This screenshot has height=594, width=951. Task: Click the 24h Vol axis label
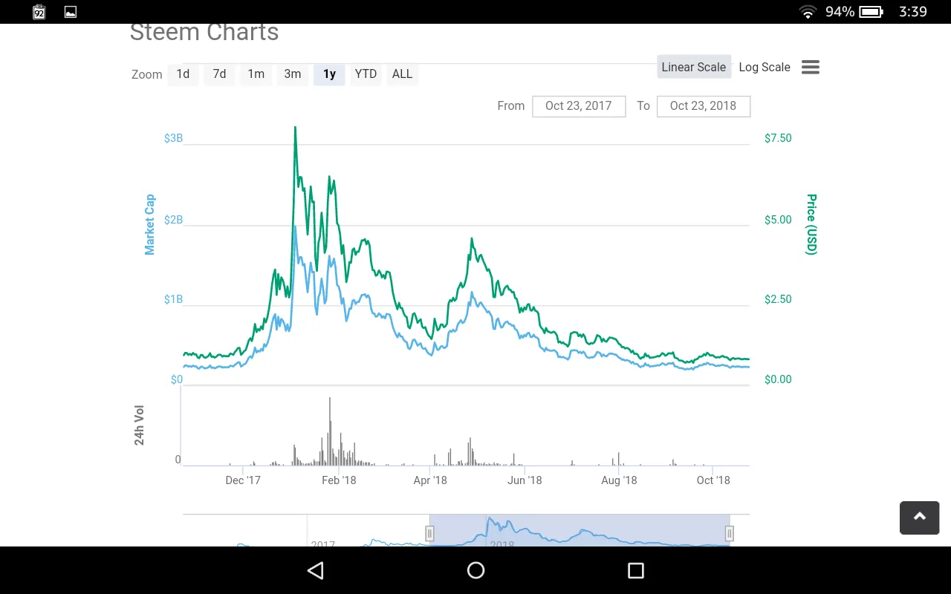point(139,425)
